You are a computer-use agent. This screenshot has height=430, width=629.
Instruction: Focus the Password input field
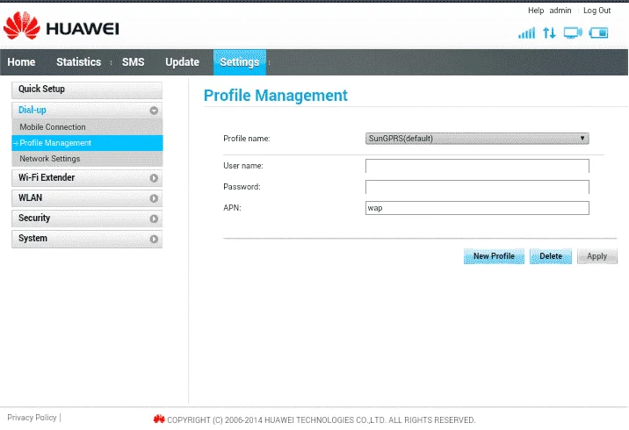(477, 187)
